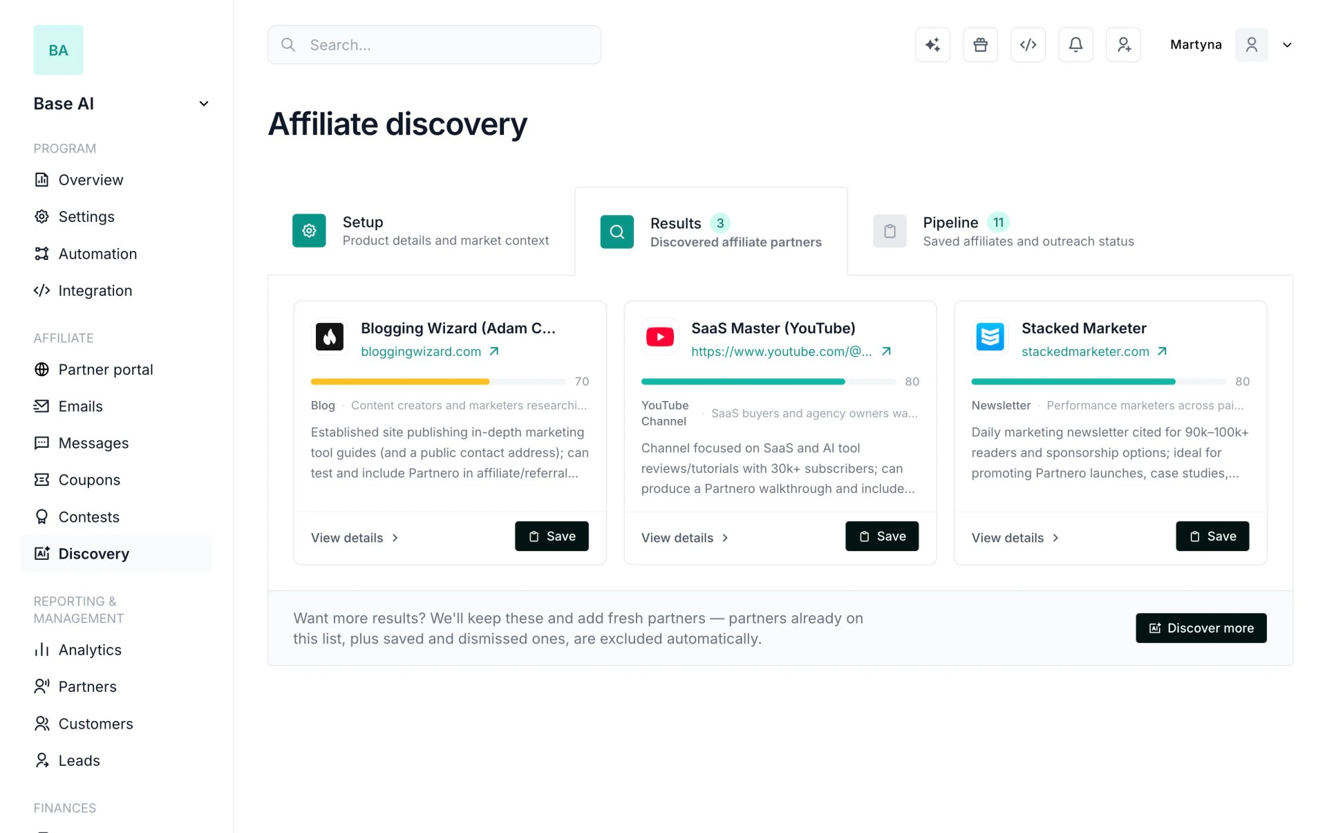Save SaaS Master YouTube affiliate
The width and height of the screenshot is (1327, 833).
click(882, 536)
